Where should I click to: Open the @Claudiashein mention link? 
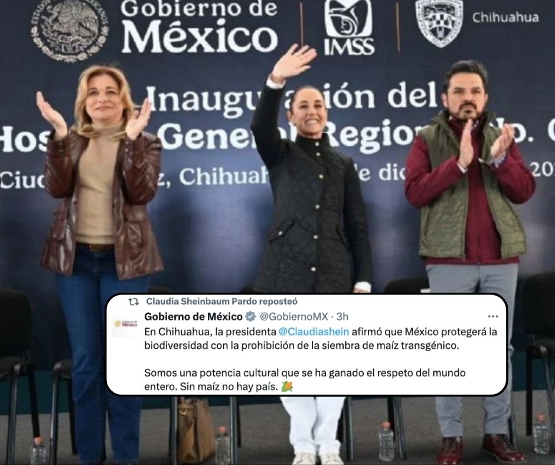pos(314,332)
